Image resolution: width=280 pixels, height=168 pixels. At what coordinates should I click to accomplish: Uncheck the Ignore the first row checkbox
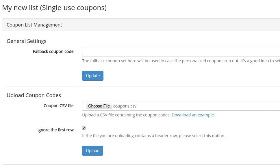pyautogui.click(x=84, y=128)
